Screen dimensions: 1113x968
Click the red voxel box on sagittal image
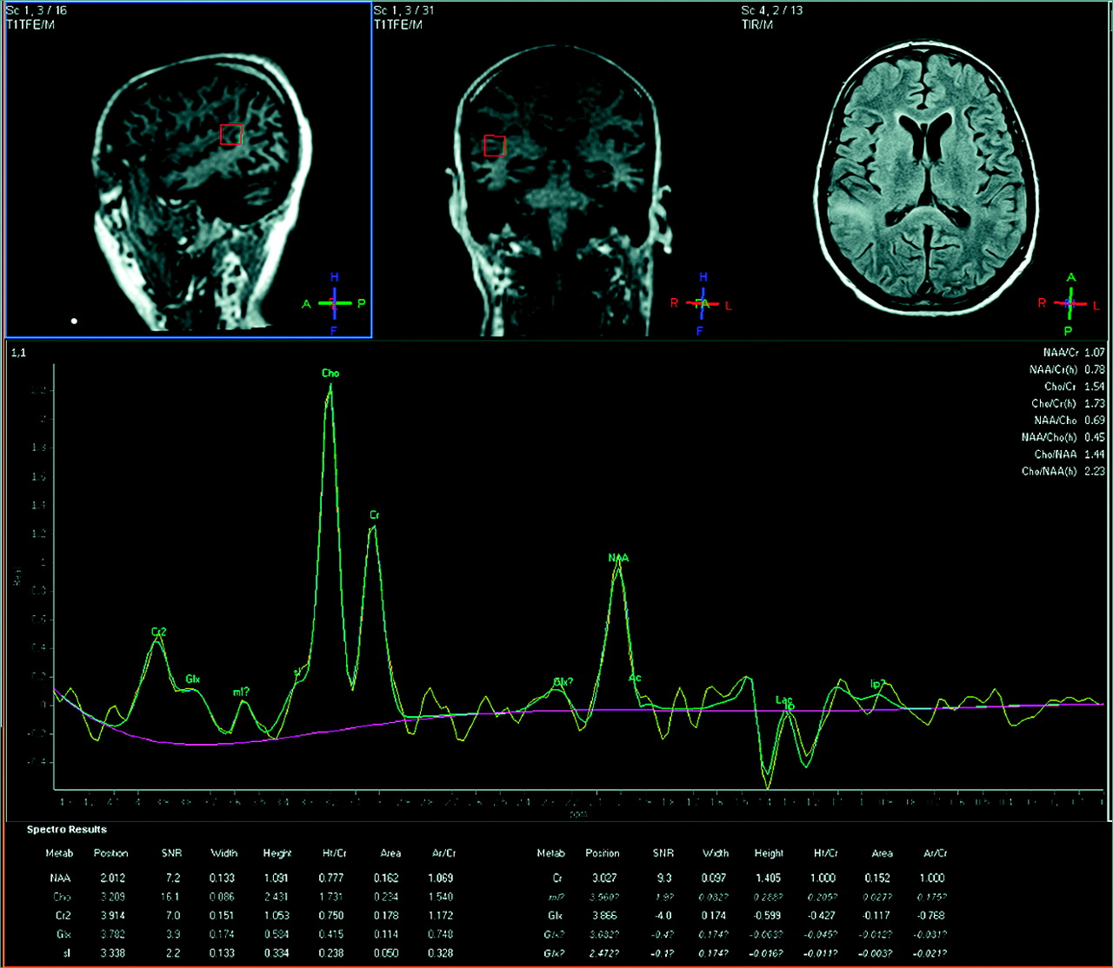pos(230,135)
